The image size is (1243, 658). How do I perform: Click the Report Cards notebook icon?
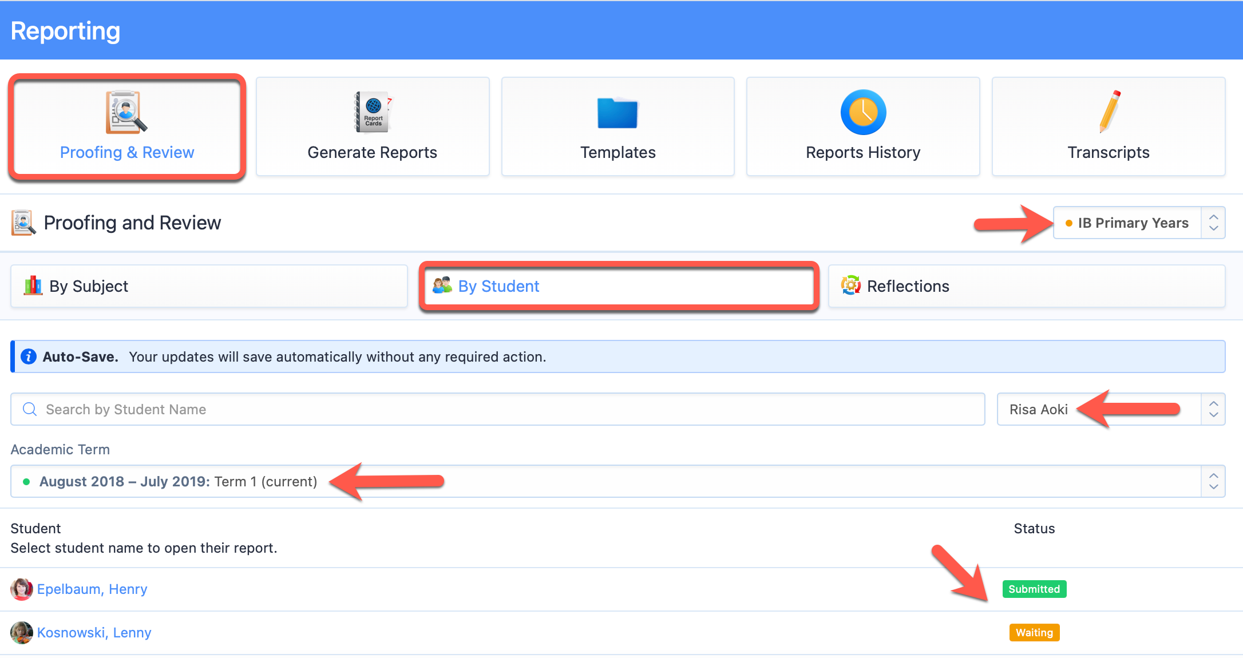tap(373, 112)
